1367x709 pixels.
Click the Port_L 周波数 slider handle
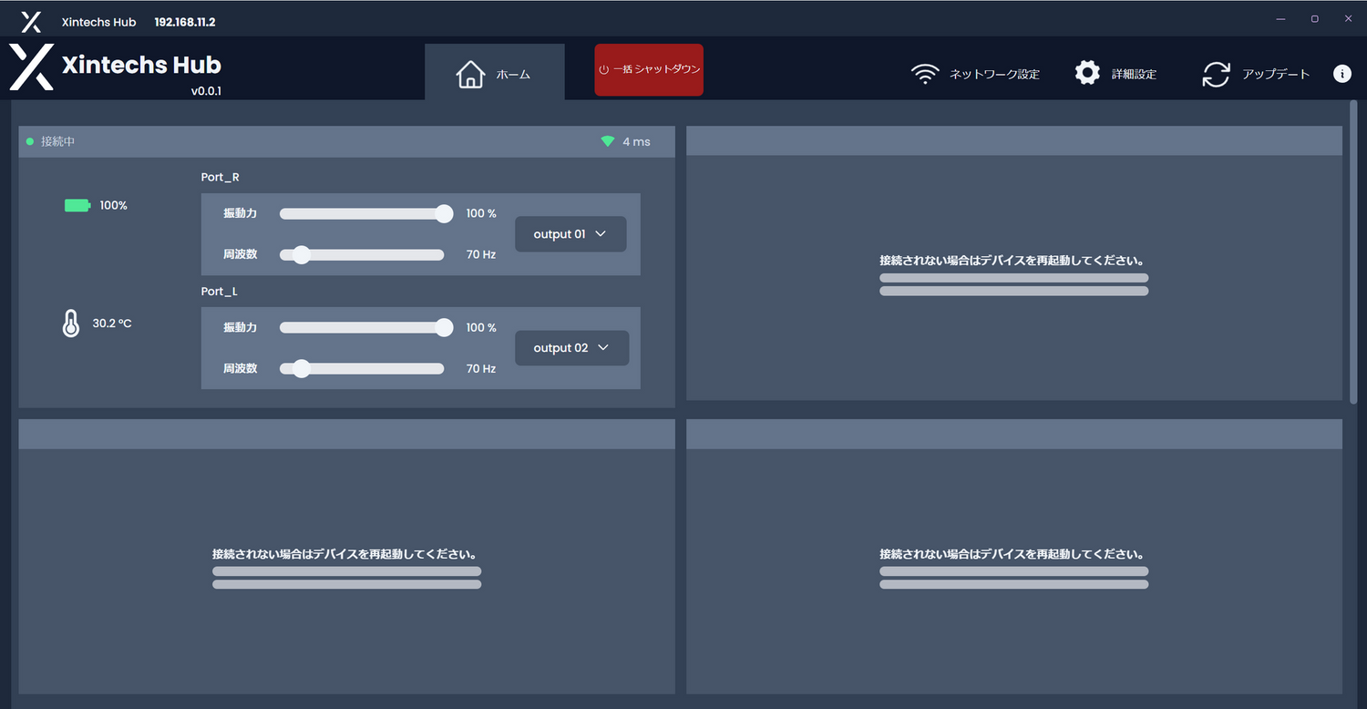302,369
